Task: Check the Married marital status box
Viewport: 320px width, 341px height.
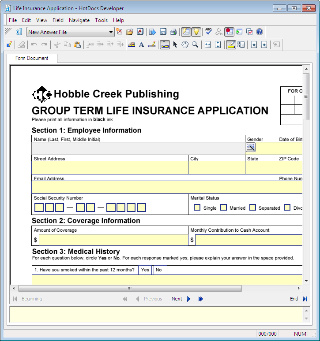Action: [224, 208]
